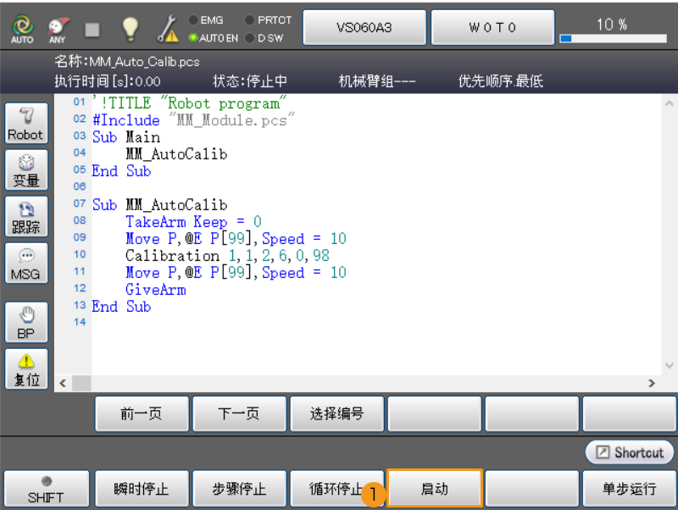Adjust the 10% speed slider
The width and height of the screenshot is (678, 510).
612,36
